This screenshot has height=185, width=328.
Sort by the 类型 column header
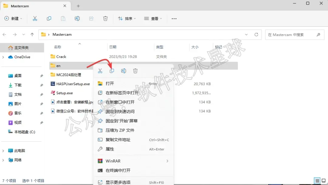tap(160, 47)
